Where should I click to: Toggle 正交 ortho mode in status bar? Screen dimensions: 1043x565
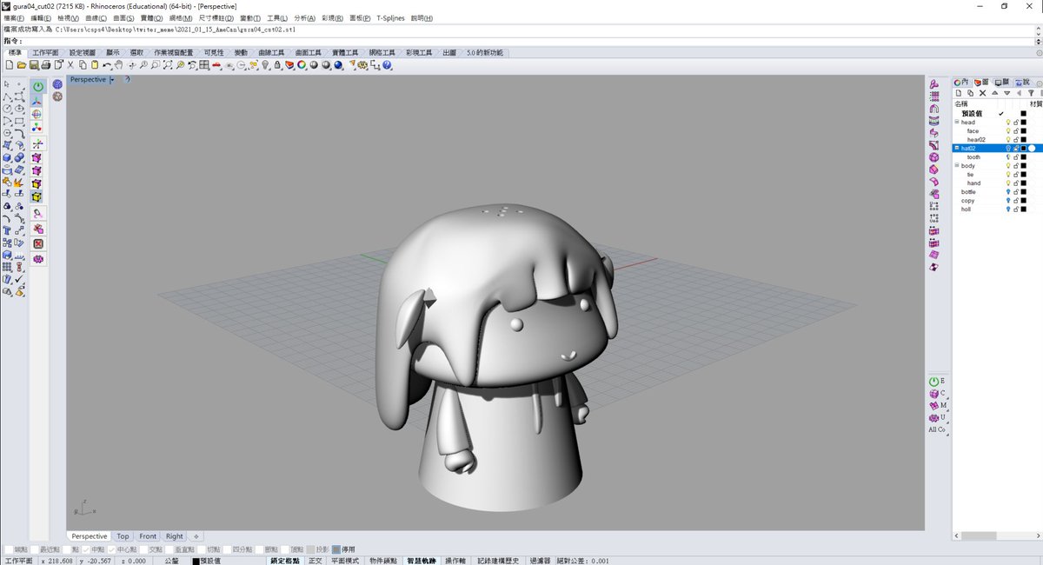click(315, 561)
